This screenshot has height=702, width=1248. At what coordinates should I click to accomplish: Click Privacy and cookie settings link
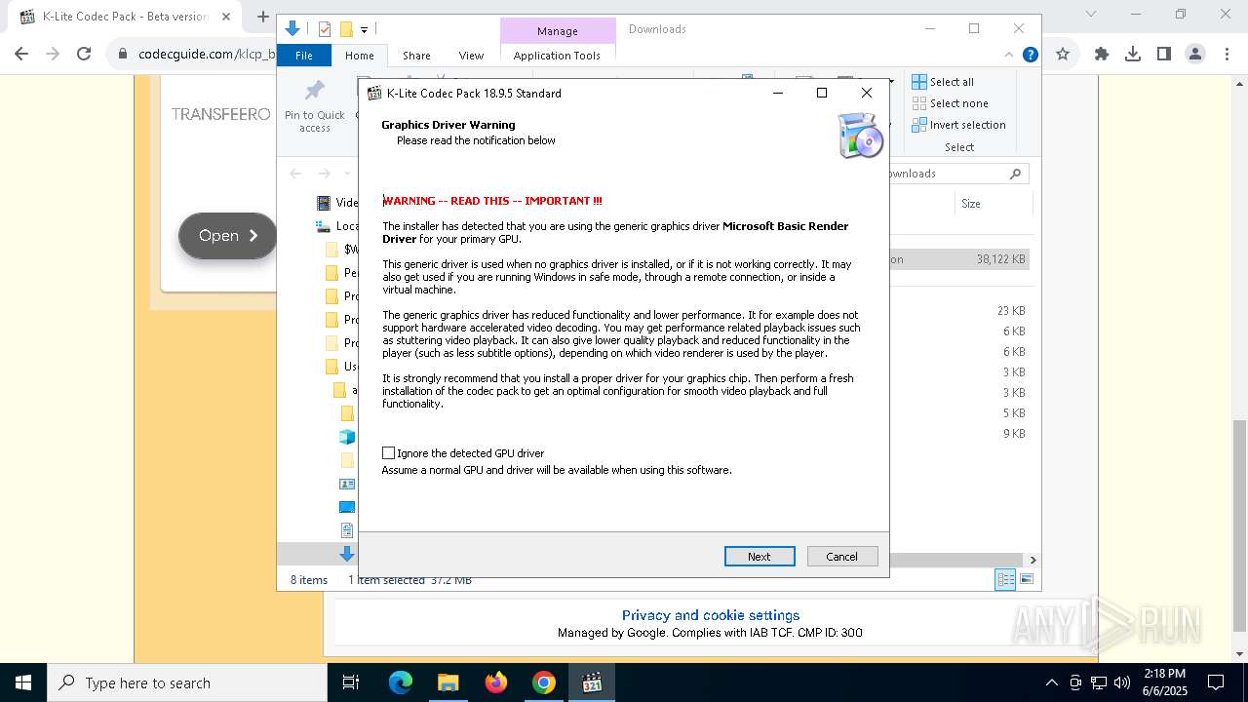[x=711, y=615]
